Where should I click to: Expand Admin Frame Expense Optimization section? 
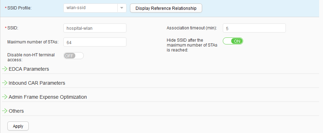[x=48, y=97]
